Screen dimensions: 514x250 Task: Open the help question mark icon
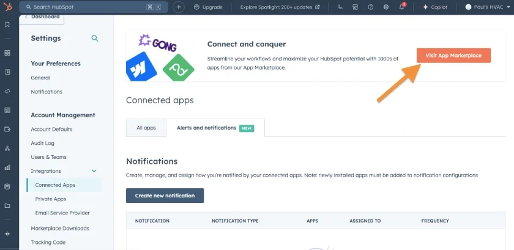point(370,7)
